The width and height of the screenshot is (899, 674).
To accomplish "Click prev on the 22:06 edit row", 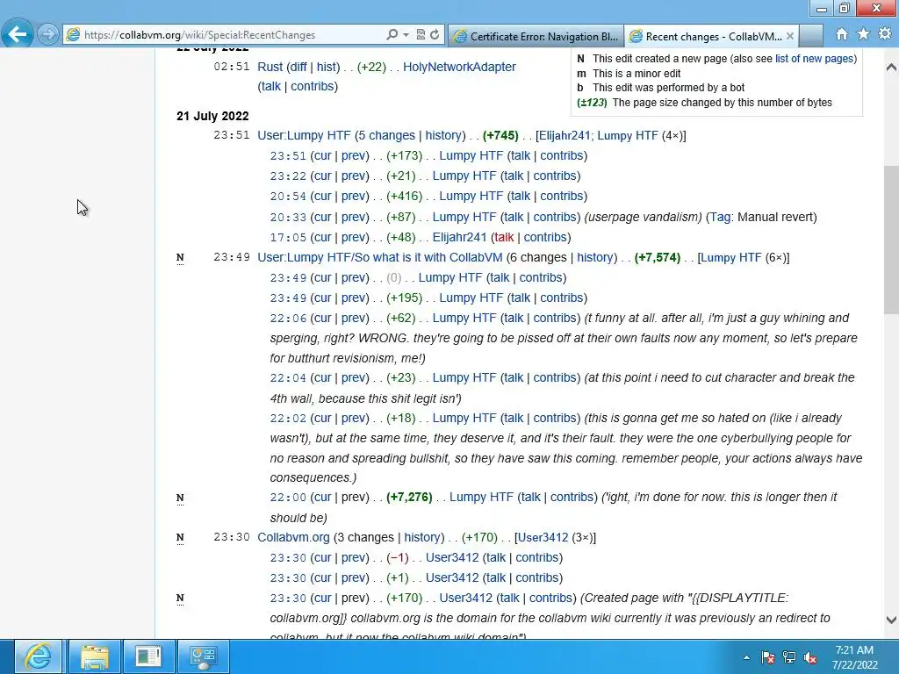I will [x=353, y=318].
